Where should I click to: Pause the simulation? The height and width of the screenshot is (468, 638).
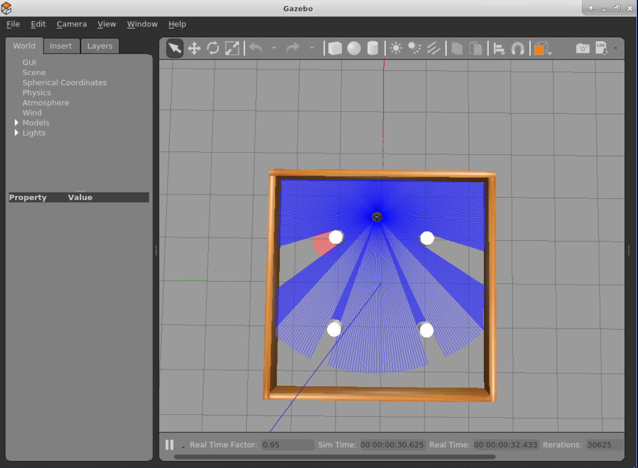[169, 445]
